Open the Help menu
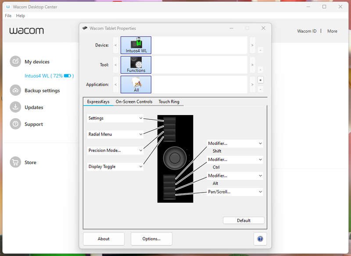This screenshot has width=351, height=256. 20,16
